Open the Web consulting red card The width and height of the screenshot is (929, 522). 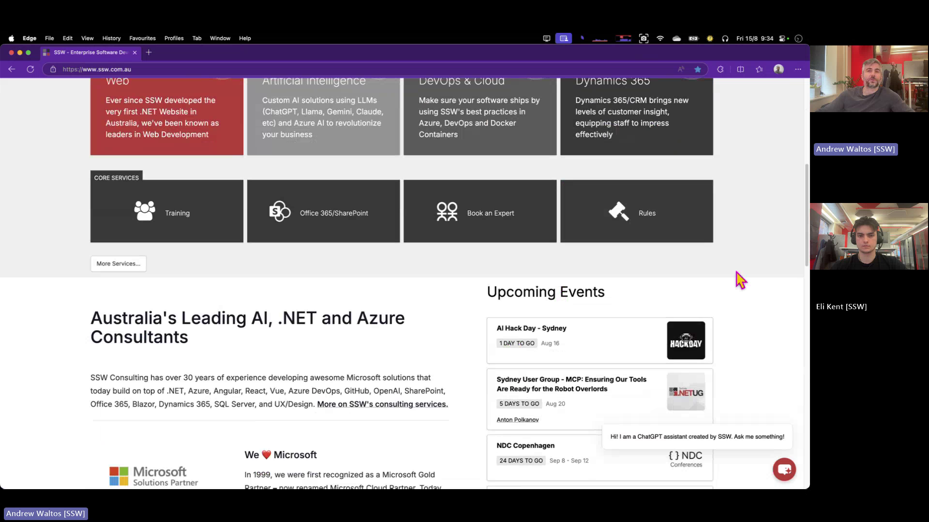click(167, 116)
